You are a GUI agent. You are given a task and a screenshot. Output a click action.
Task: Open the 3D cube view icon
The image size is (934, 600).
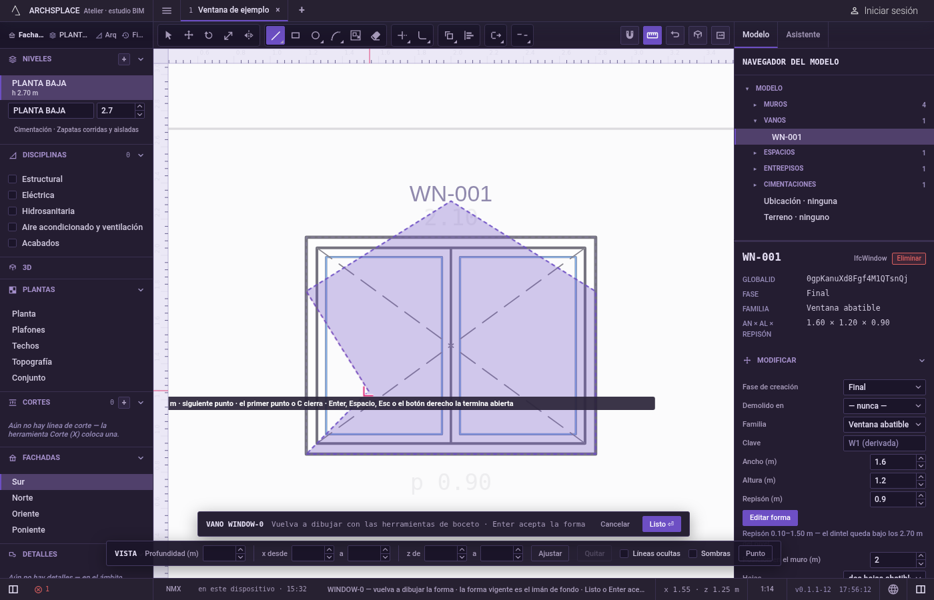tap(698, 35)
